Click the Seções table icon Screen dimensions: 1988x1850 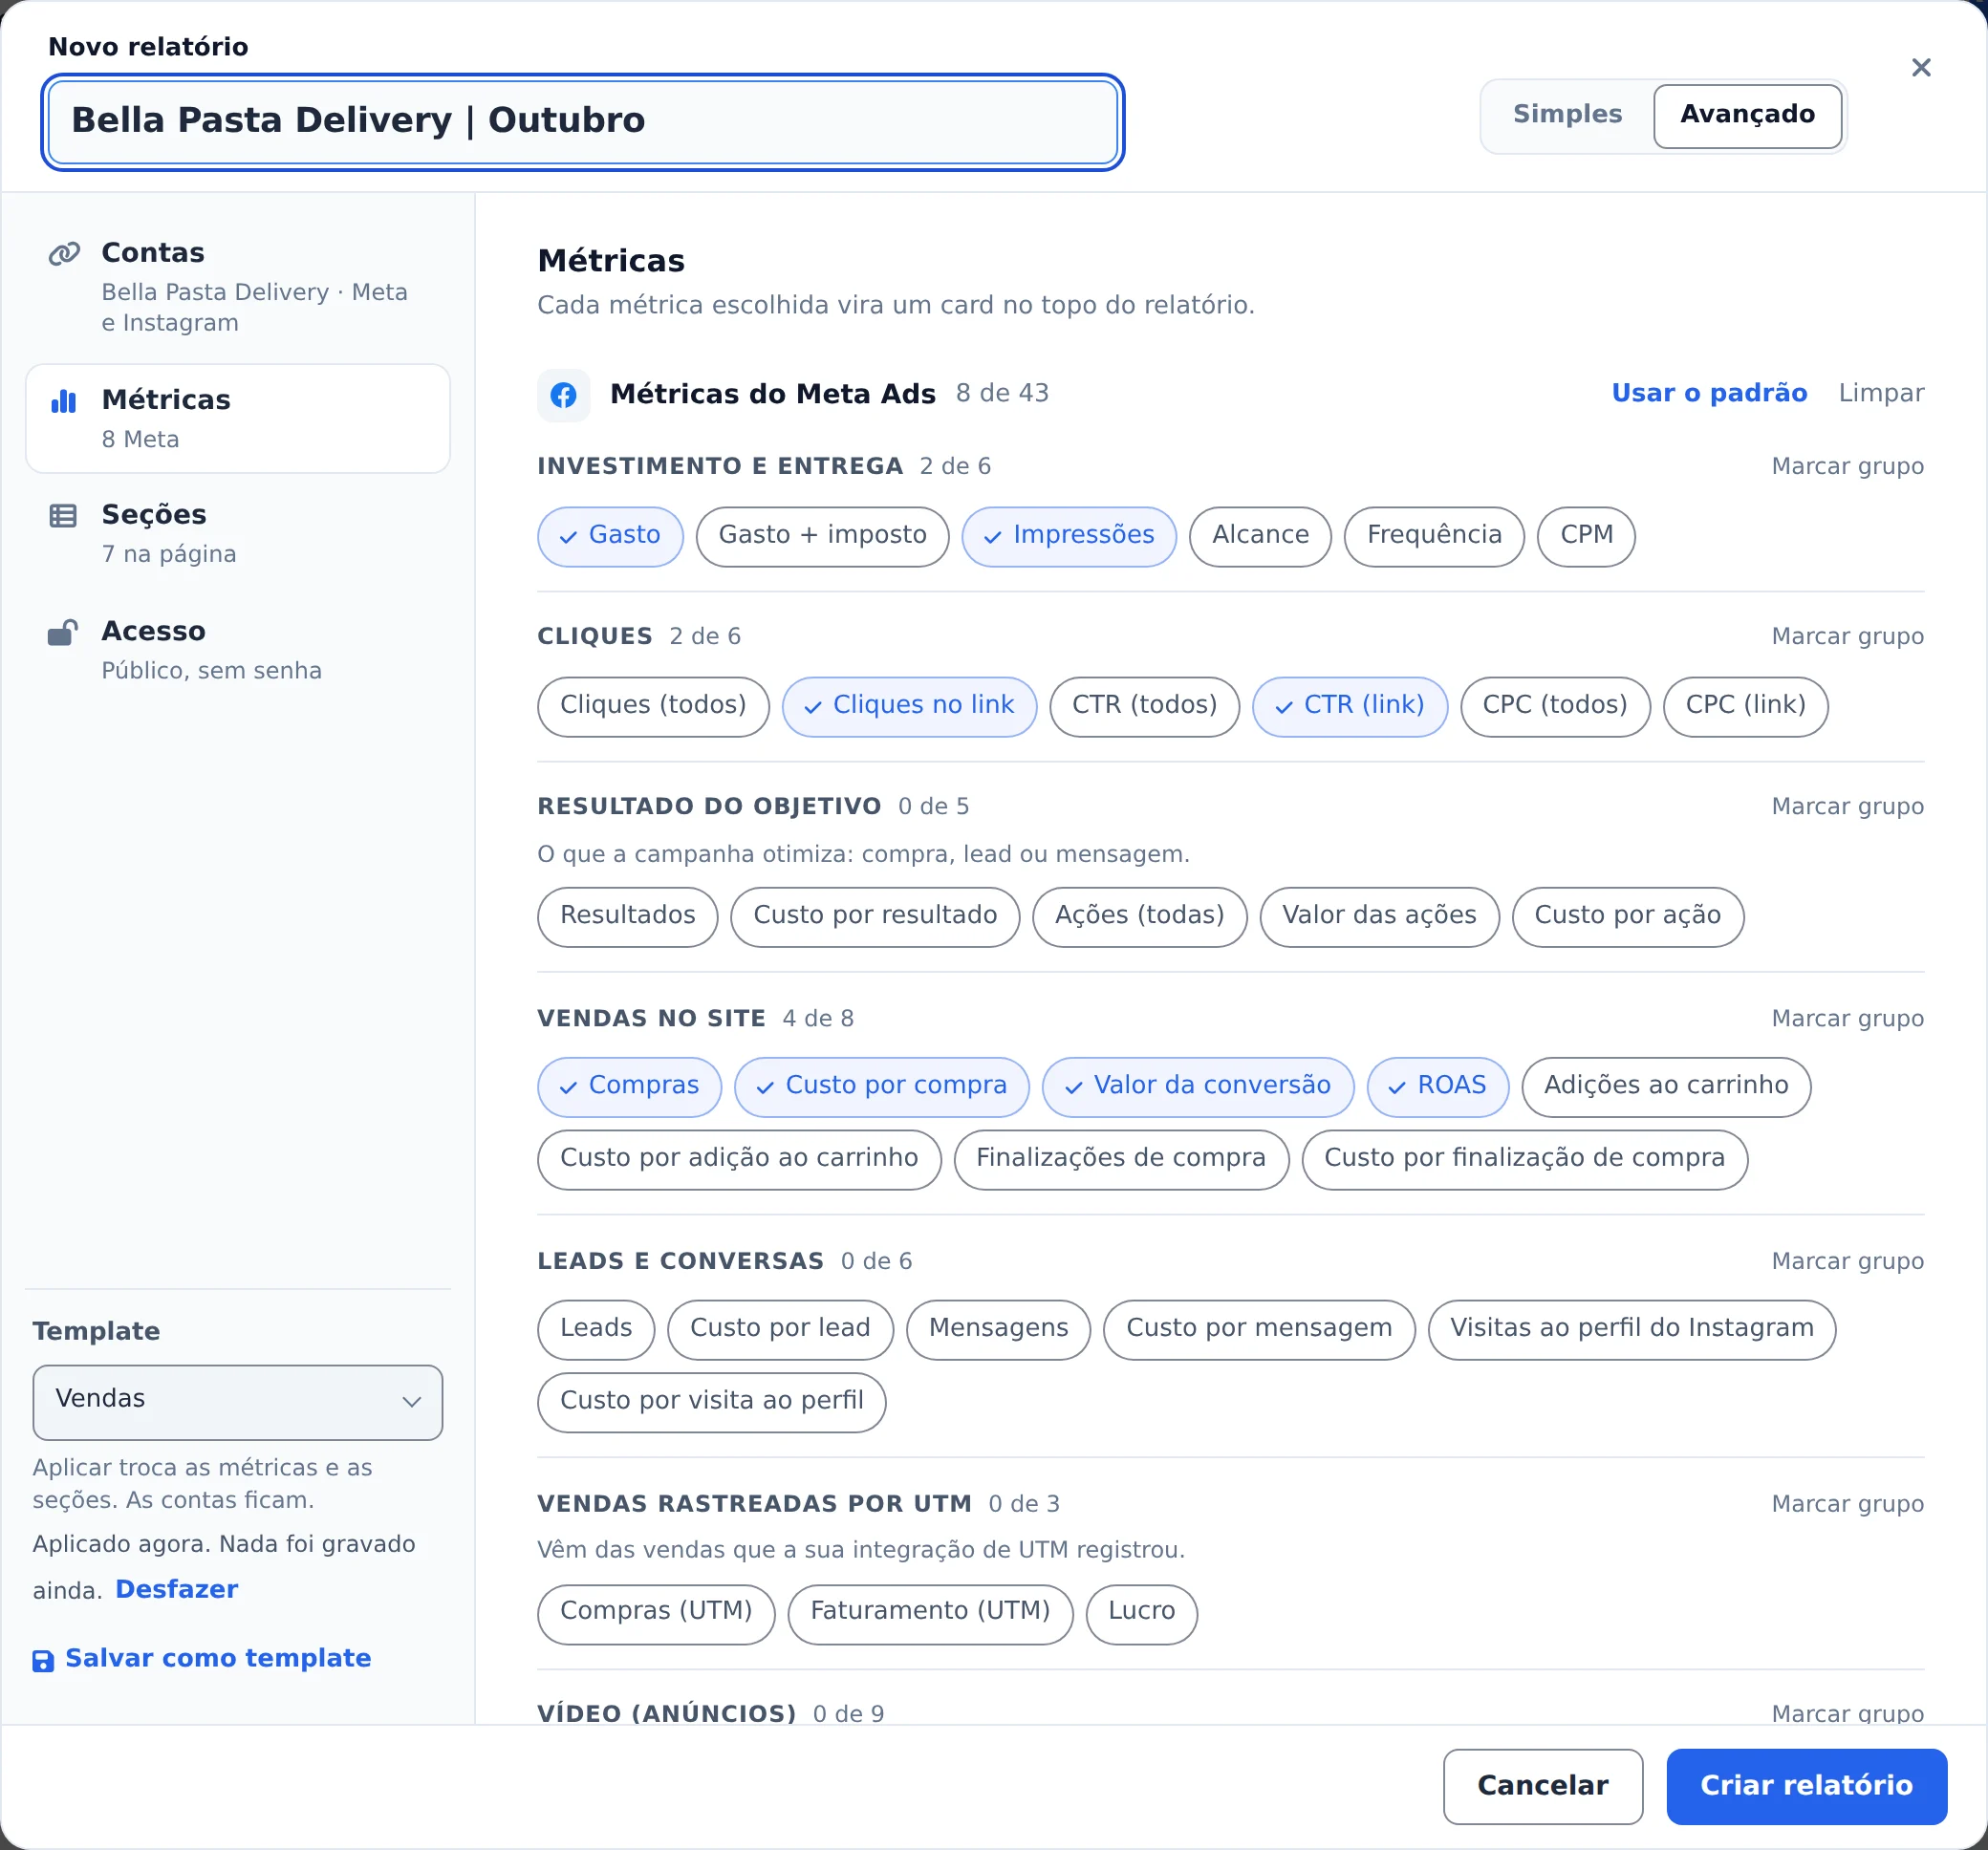pyautogui.click(x=63, y=516)
